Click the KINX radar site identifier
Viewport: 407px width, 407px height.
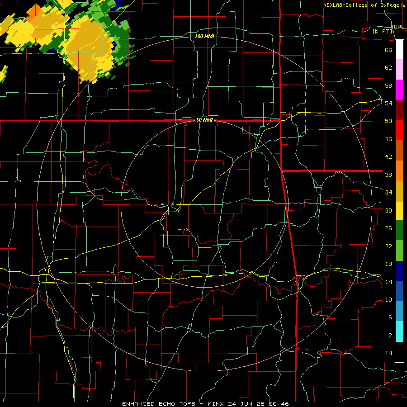click(217, 404)
